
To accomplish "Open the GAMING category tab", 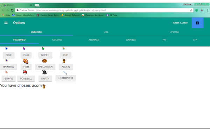I will click(131, 40).
